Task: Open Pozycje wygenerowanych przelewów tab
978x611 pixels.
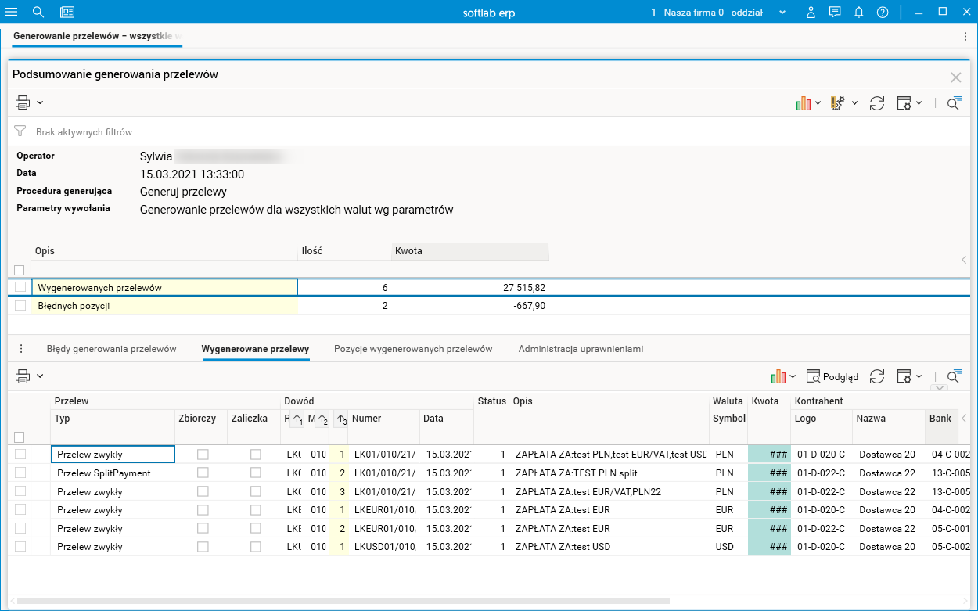Action: pos(413,349)
